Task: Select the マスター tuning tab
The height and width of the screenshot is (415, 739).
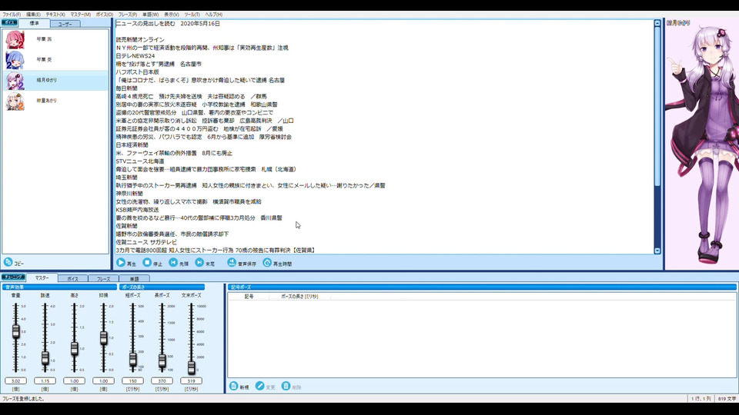Action: point(42,278)
